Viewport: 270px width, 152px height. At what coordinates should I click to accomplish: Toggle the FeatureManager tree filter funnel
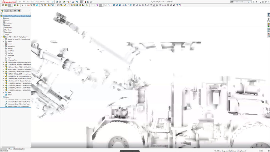(2, 13)
